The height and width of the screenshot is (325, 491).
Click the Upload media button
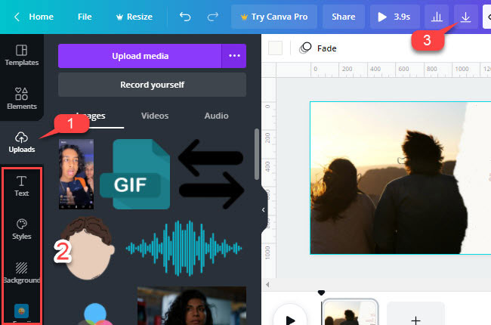pyautogui.click(x=140, y=55)
